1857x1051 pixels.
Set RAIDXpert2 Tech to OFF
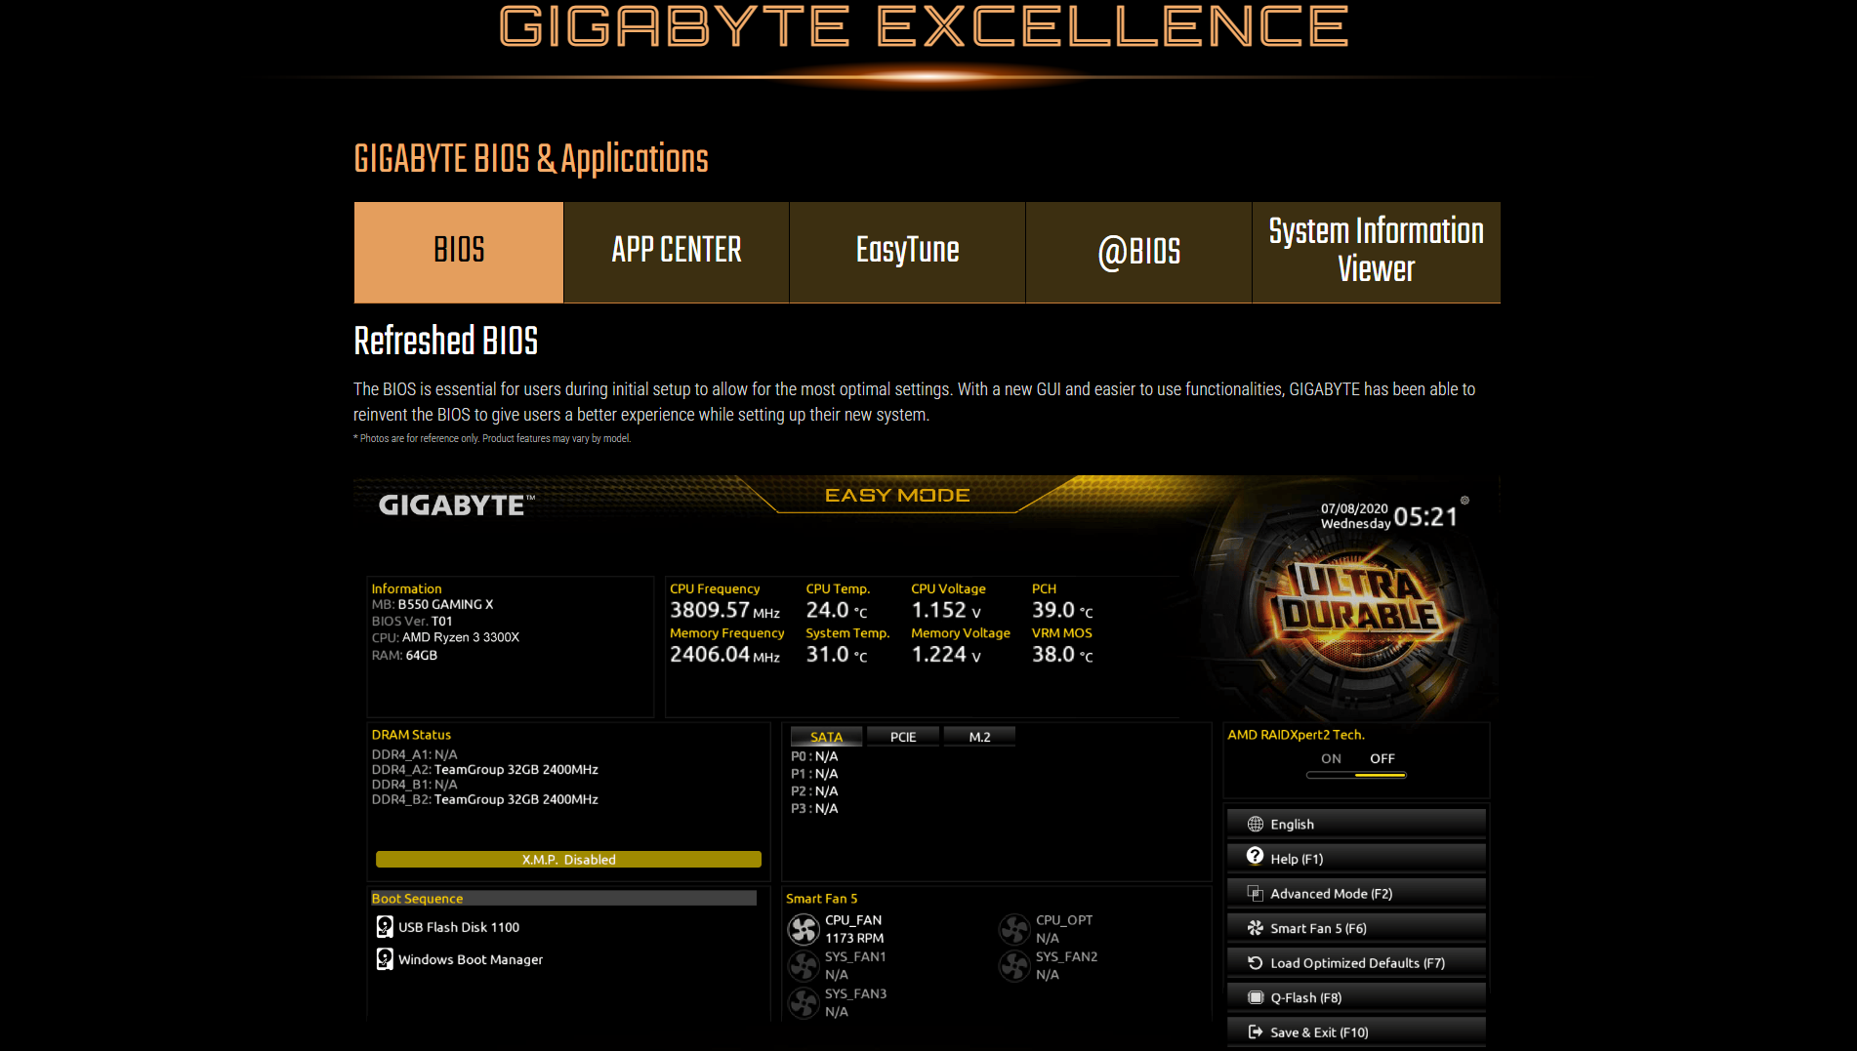1382,758
